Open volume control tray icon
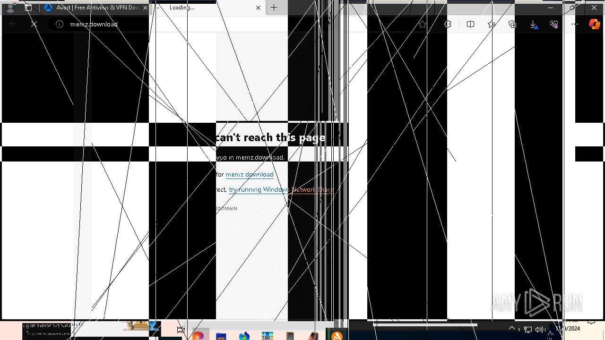The height and width of the screenshot is (340, 605). click(539, 330)
